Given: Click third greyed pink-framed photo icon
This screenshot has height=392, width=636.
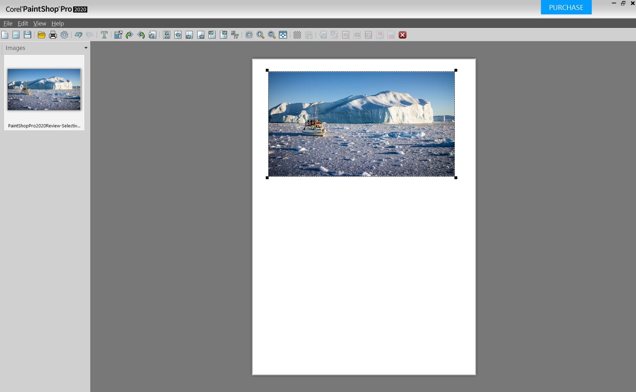Looking at the screenshot, I should coord(368,35).
